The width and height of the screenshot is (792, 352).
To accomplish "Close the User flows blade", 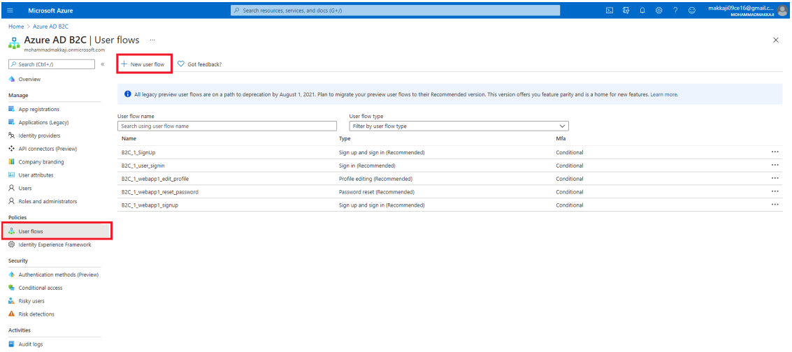I will [x=775, y=41].
